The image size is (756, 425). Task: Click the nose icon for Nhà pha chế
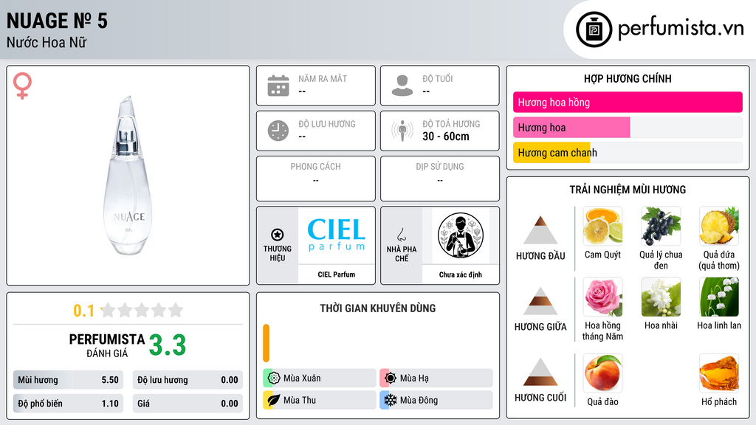point(401,235)
